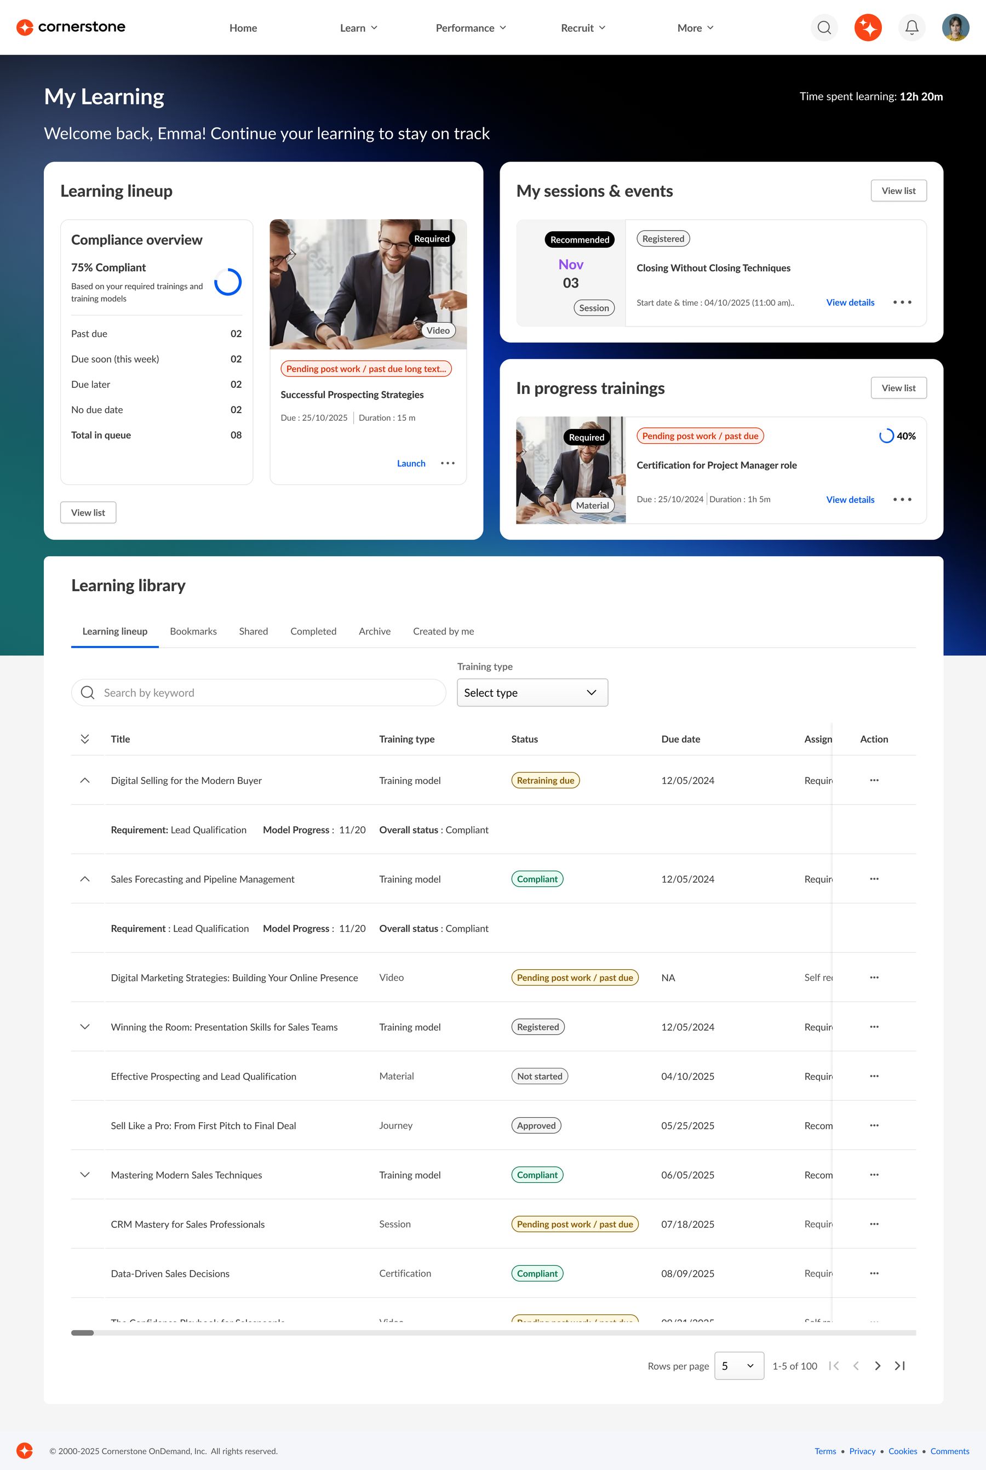Open action menu for Effective Prospecting and Lead Qualification

[874, 1076]
